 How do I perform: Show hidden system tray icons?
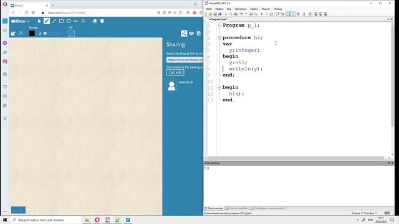pyautogui.click(x=357, y=220)
